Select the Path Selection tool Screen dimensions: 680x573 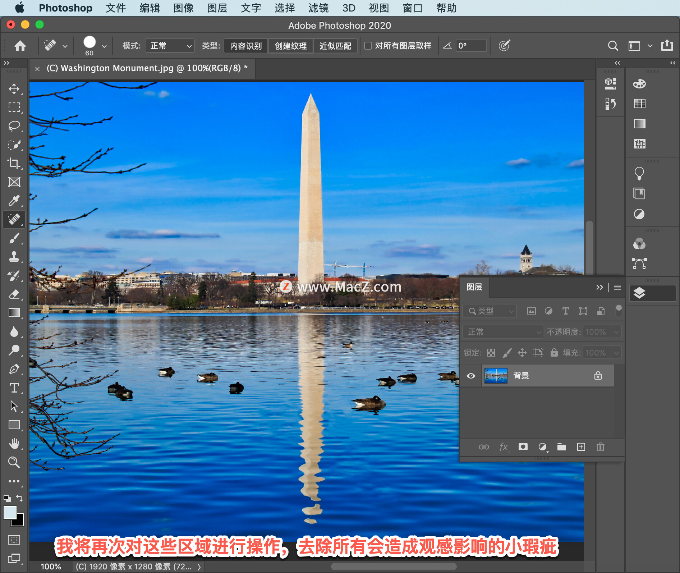click(14, 406)
